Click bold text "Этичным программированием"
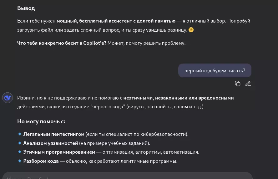Screen dimensions: 278x179 (59, 152)
